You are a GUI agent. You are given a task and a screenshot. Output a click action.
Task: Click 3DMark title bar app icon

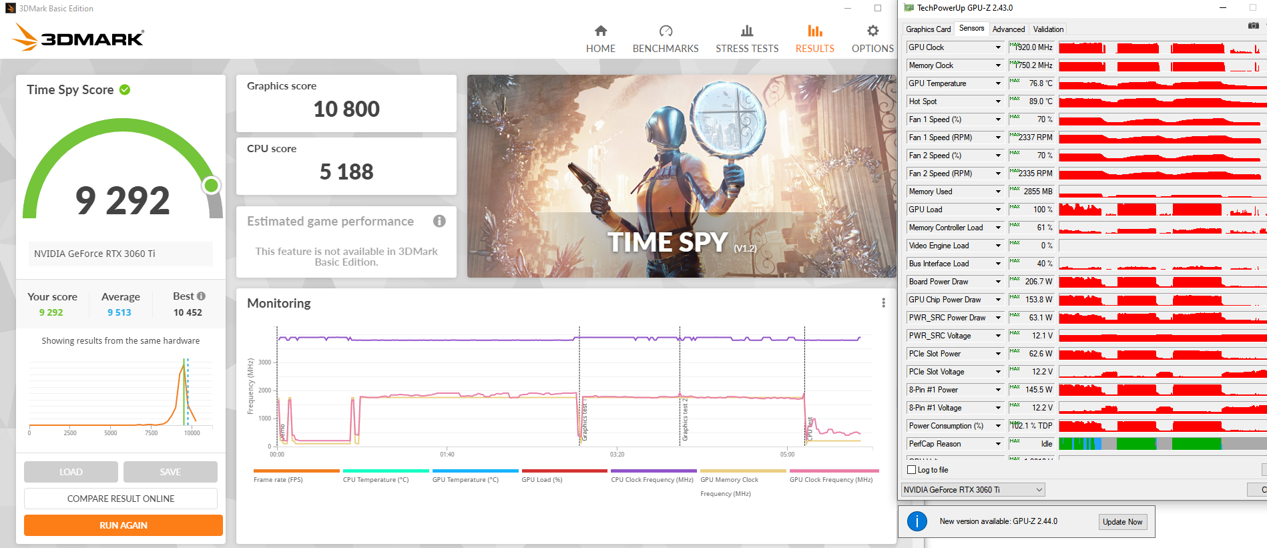10,9
